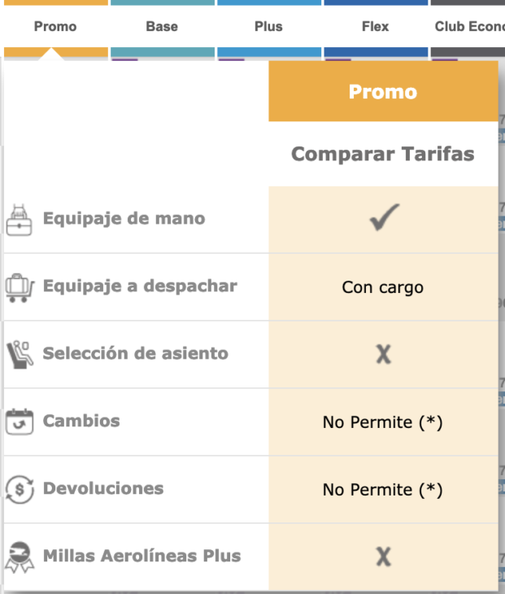Click No Permite (*) for Cambios
This screenshot has height=594, width=505.
pos(383,422)
